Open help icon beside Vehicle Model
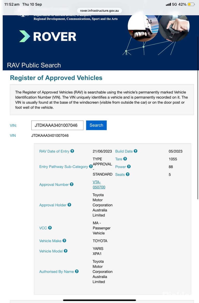 (x=66, y=251)
